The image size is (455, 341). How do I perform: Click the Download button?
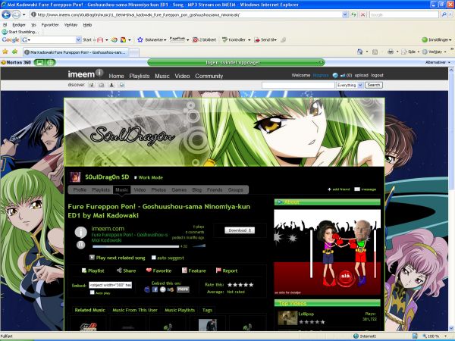240,230
